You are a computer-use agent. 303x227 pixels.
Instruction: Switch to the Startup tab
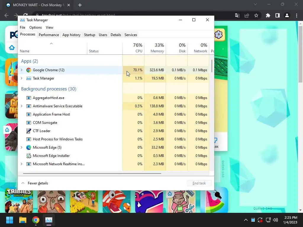point(89,35)
